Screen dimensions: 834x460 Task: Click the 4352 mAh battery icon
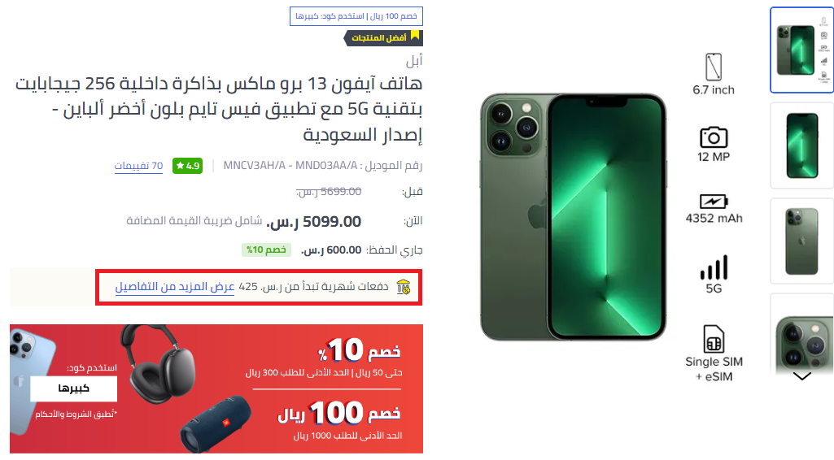[x=714, y=202]
